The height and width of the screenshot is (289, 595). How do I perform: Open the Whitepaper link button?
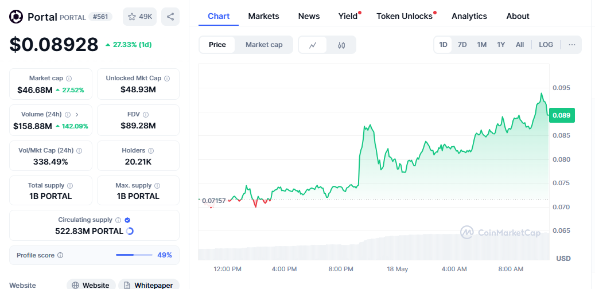tap(149, 285)
